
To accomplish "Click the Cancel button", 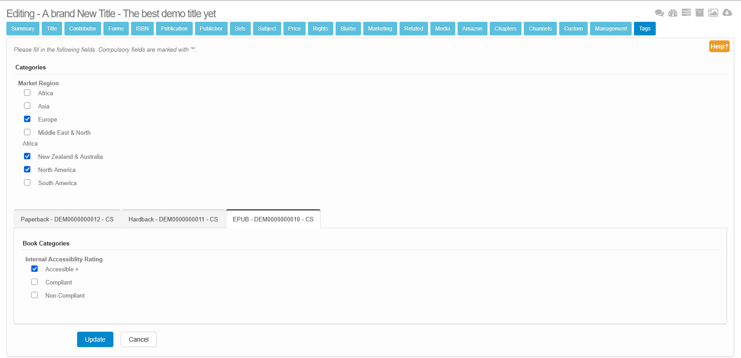I will coord(139,339).
